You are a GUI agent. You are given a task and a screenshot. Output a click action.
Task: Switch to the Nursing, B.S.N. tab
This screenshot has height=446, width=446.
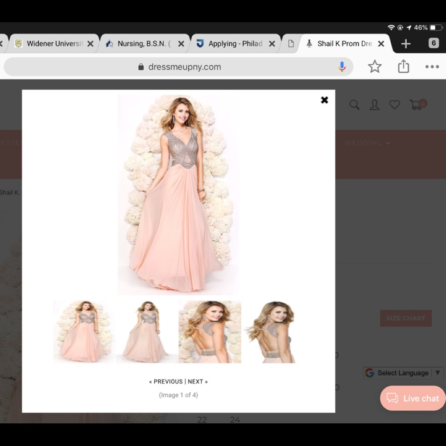[143, 43]
